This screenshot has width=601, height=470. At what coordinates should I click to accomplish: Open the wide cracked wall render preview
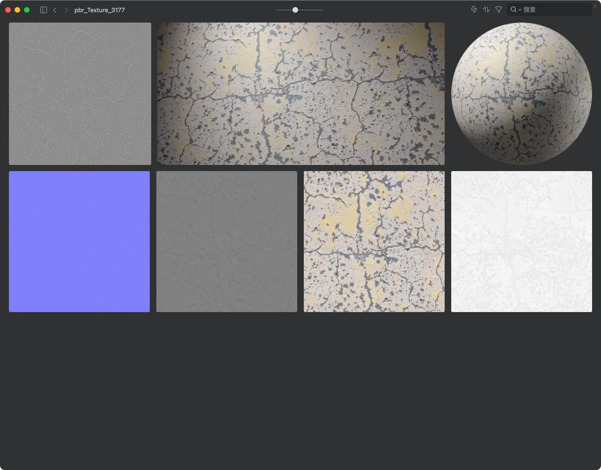click(x=301, y=94)
